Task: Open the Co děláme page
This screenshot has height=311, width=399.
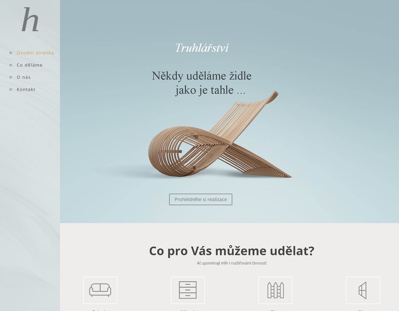Action: point(30,65)
